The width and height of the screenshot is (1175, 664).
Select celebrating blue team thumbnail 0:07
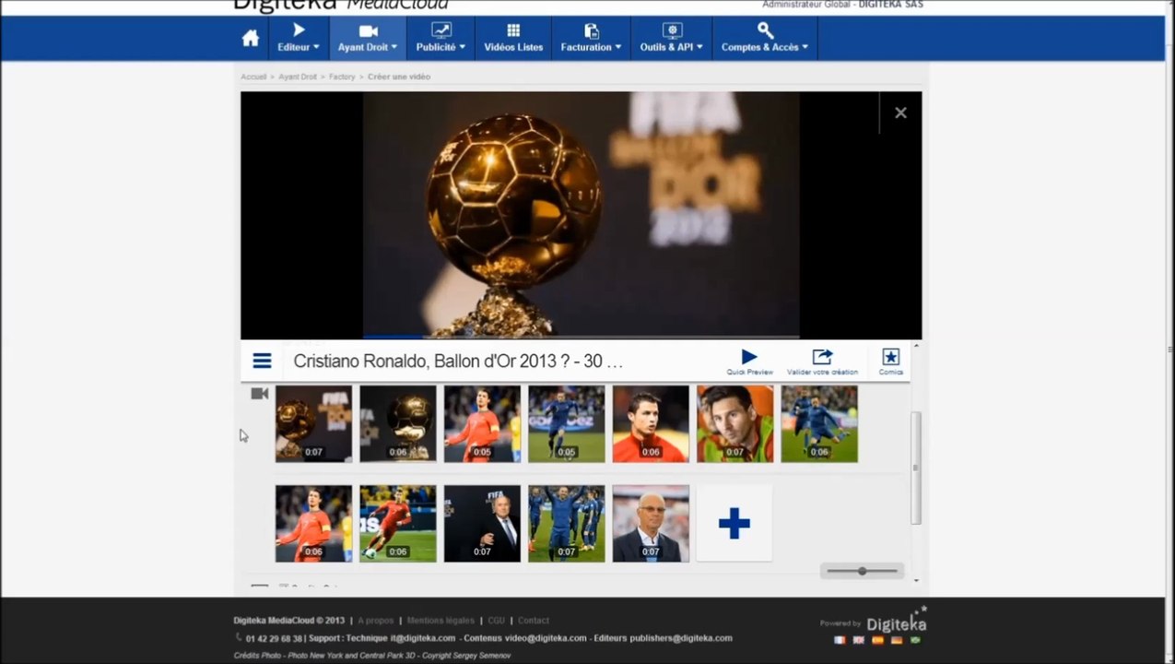(x=567, y=524)
